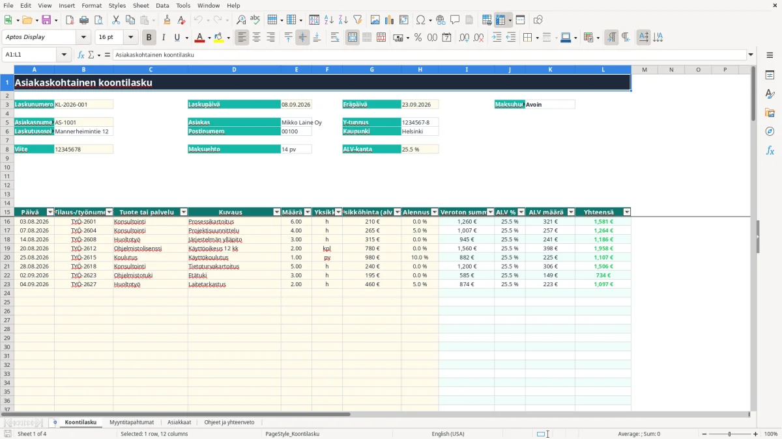The height and width of the screenshot is (439, 782).
Task: Open the Format menu
Action: coord(92,5)
